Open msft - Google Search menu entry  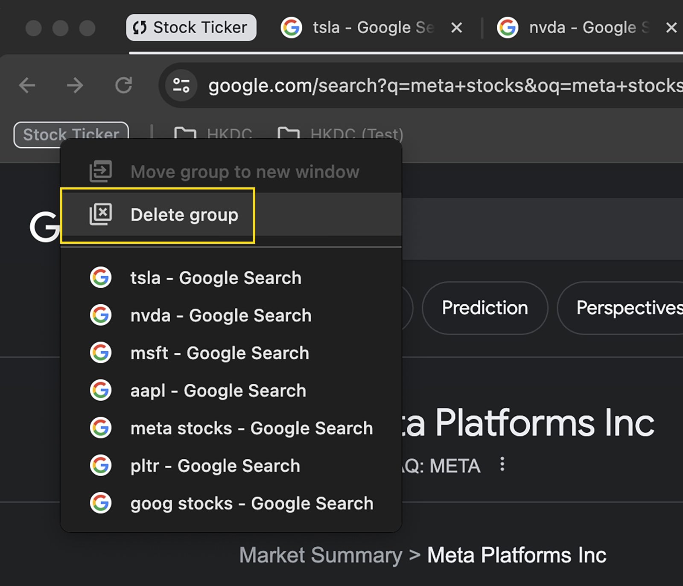click(x=231, y=353)
